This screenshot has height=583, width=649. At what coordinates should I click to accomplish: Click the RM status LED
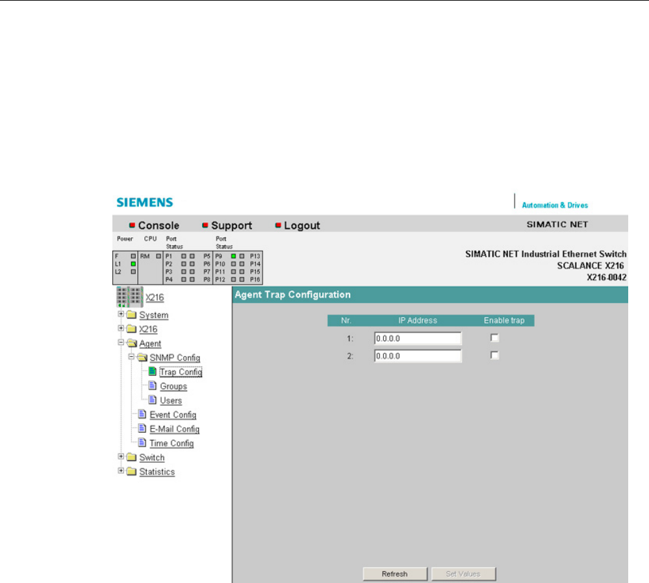coord(158,256)
